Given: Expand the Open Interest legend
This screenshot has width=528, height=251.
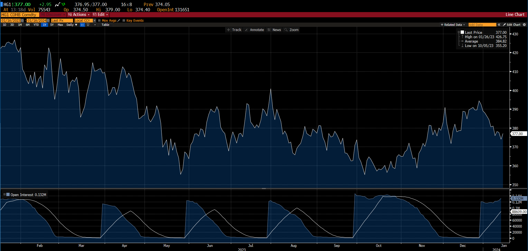Looking at the screenshot, I should [x=4, y=194].
